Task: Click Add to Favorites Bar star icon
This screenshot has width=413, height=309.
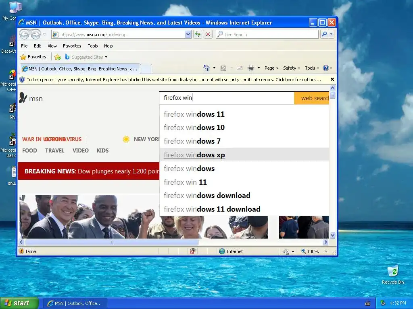Action: click(x=58, y=57)
